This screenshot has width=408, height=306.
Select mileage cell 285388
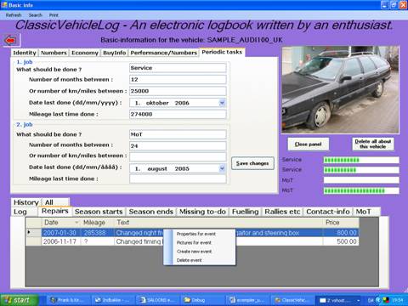98,233
